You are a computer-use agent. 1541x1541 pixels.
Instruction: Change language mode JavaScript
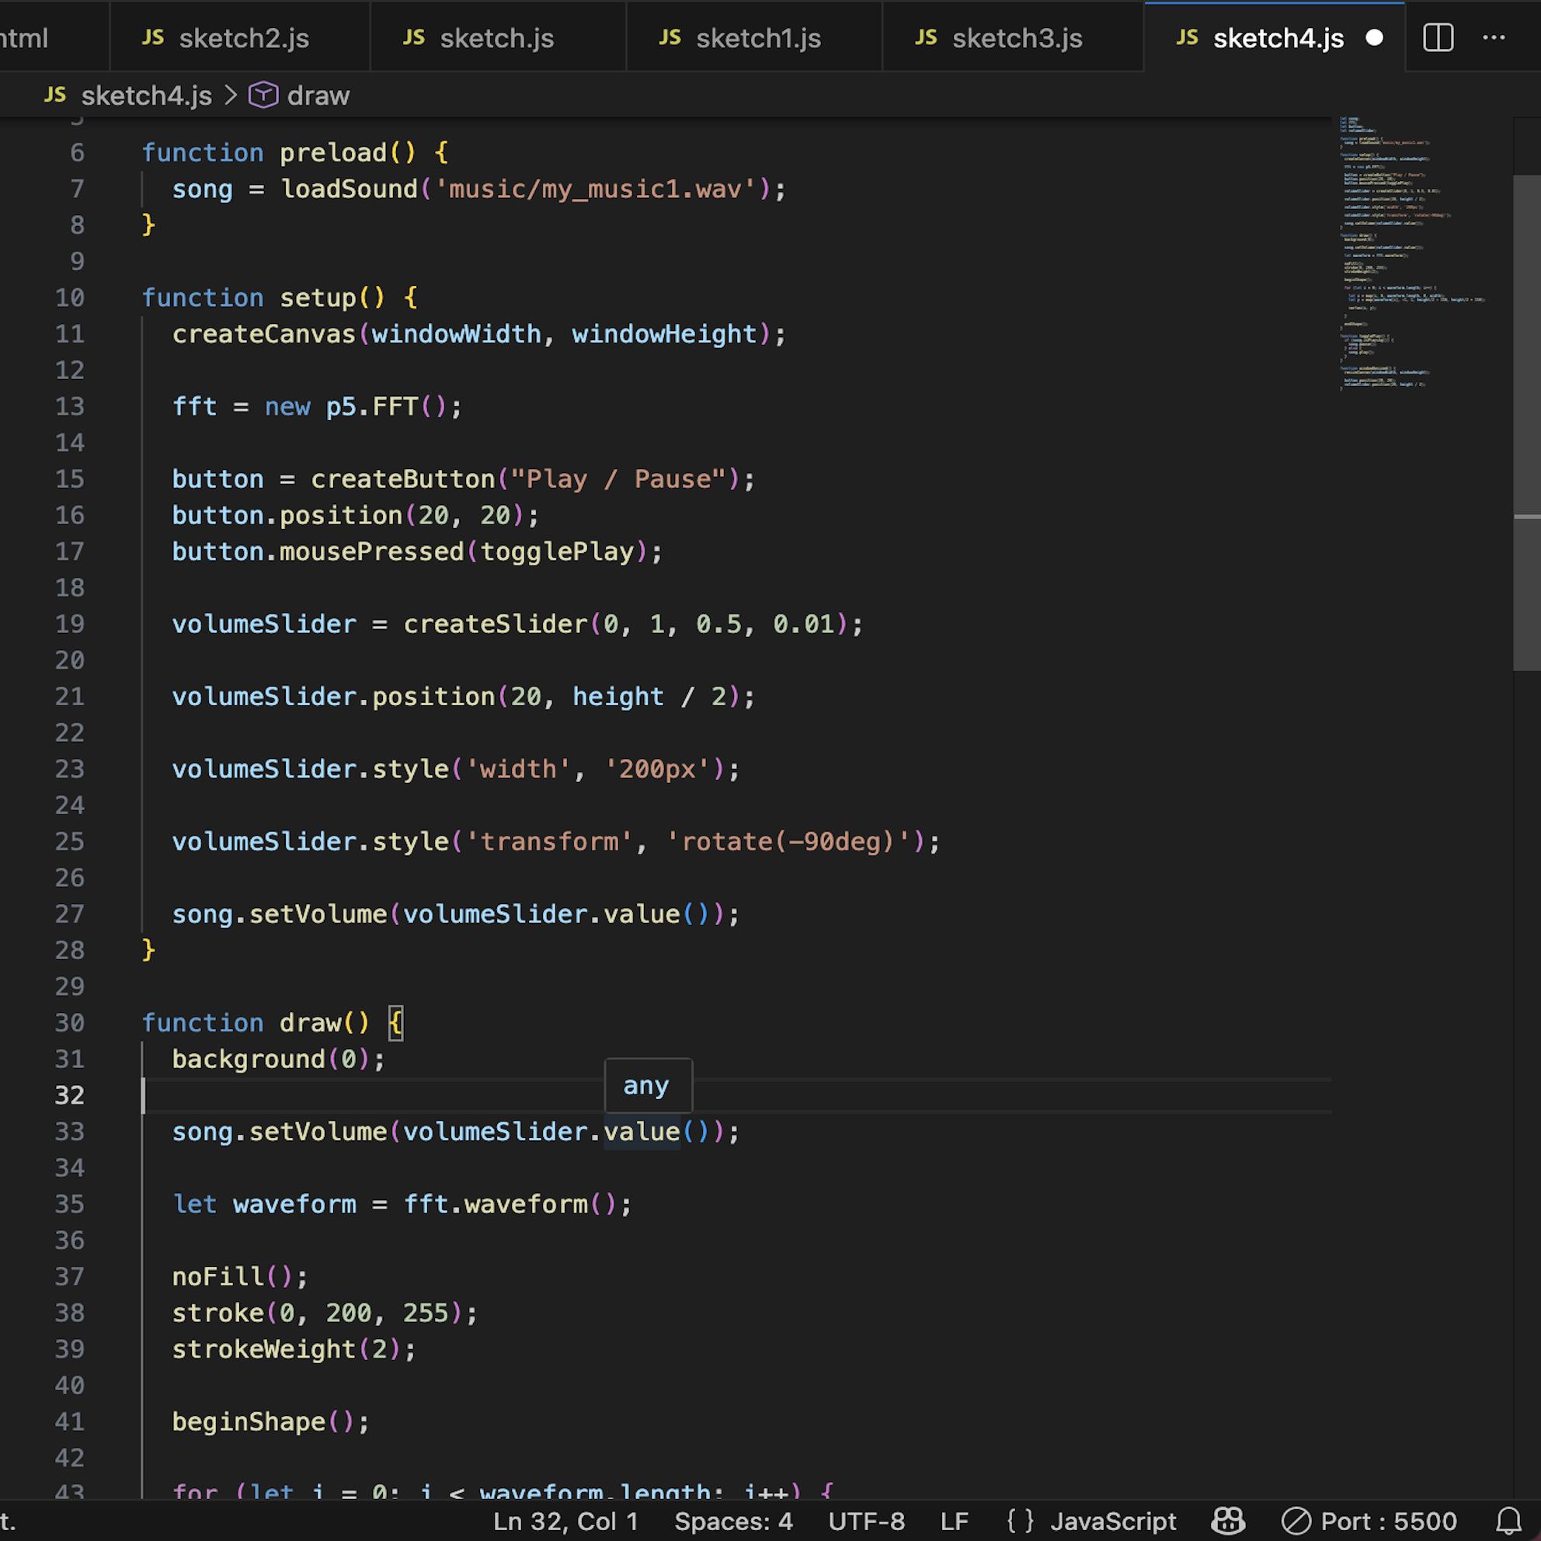(x=1113, y=1521)
